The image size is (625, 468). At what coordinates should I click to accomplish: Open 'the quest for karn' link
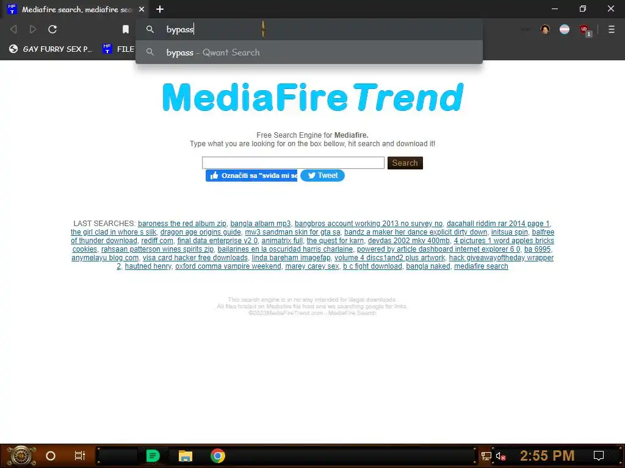tap(335, 241)
